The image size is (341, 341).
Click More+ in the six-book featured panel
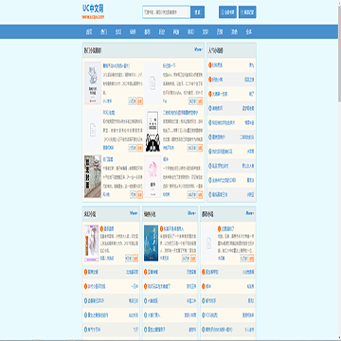(x=198, y=49)
